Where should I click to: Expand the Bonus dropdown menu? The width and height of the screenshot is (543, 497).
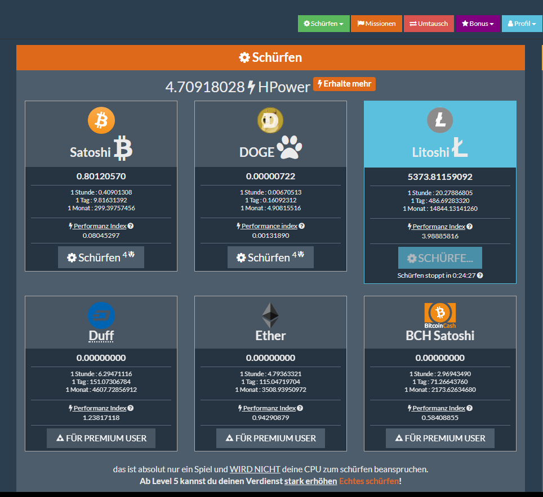(x=478, y=24)
